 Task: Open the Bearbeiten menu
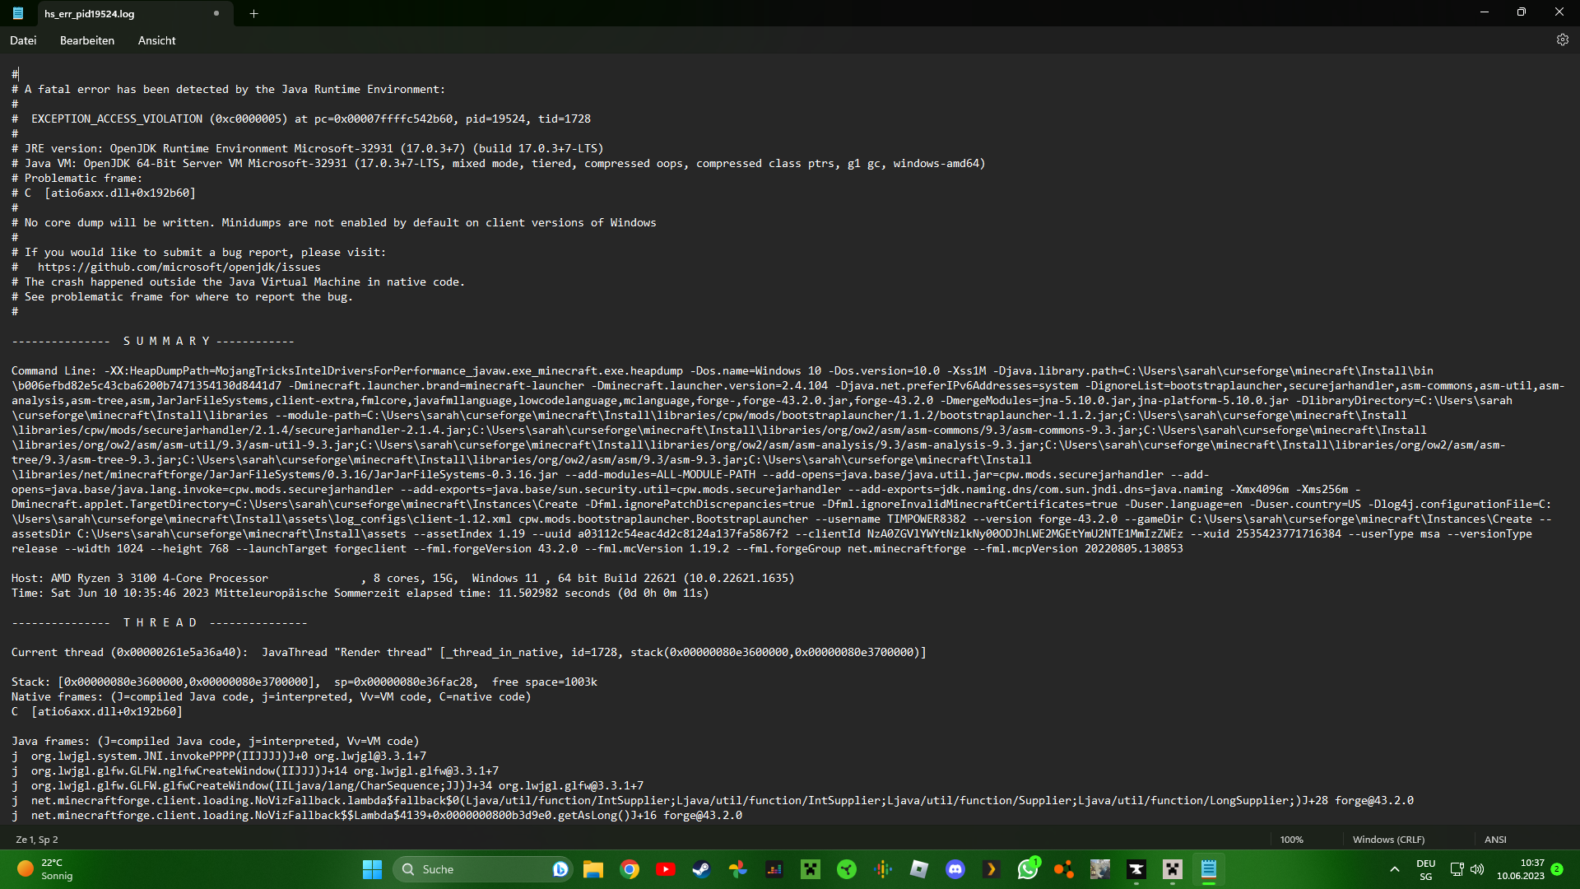pos(87,40)
